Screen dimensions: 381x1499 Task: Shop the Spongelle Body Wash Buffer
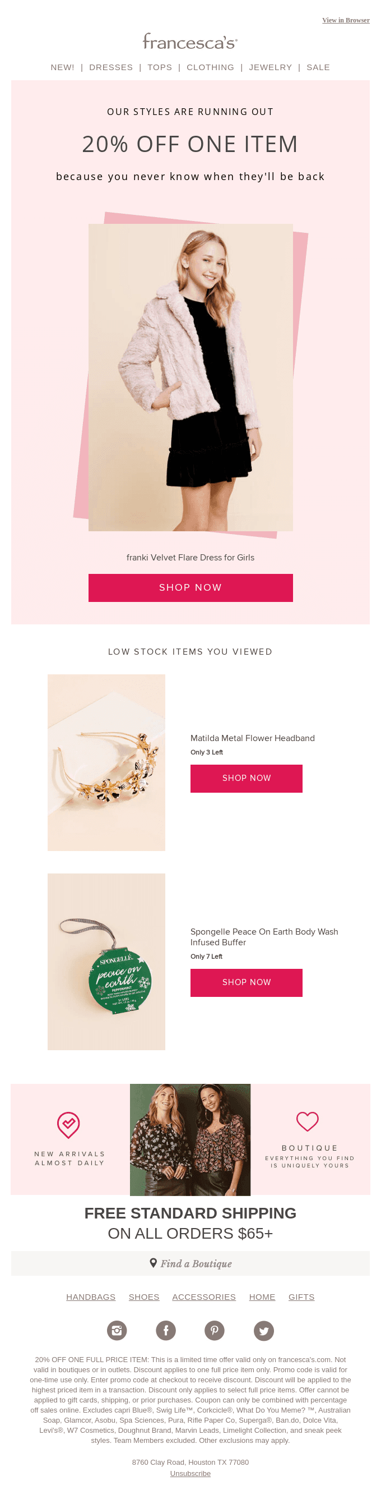[x=247, y=983]
